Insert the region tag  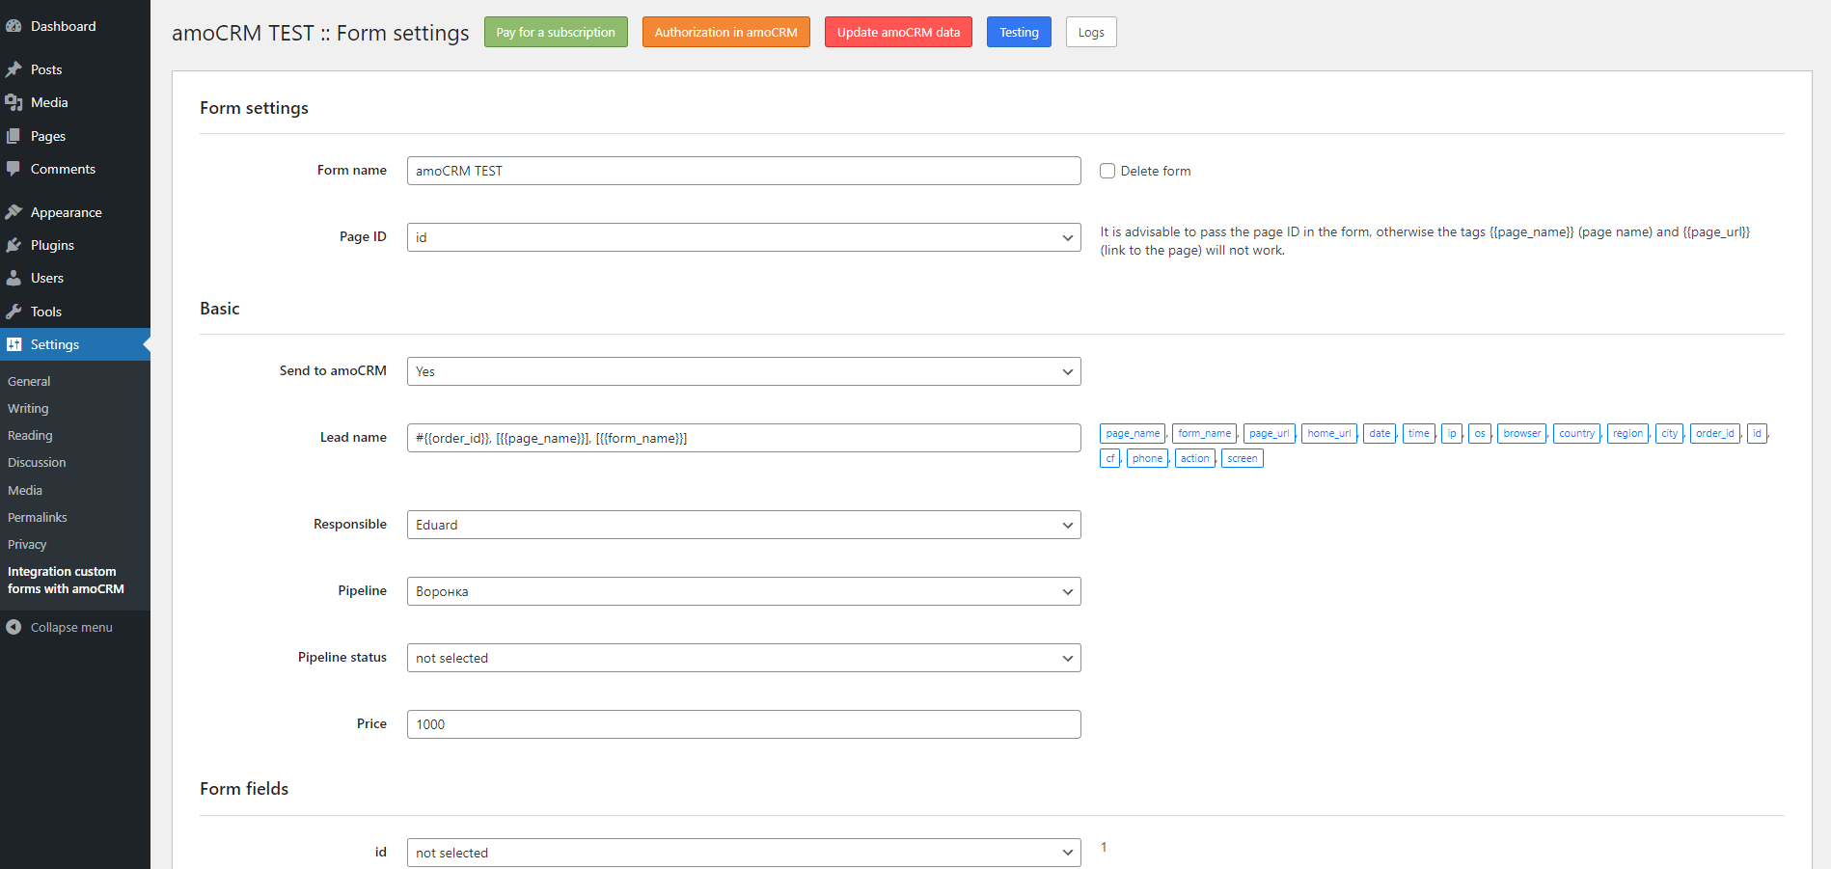pyautogui.click(x=1627, y=433)
